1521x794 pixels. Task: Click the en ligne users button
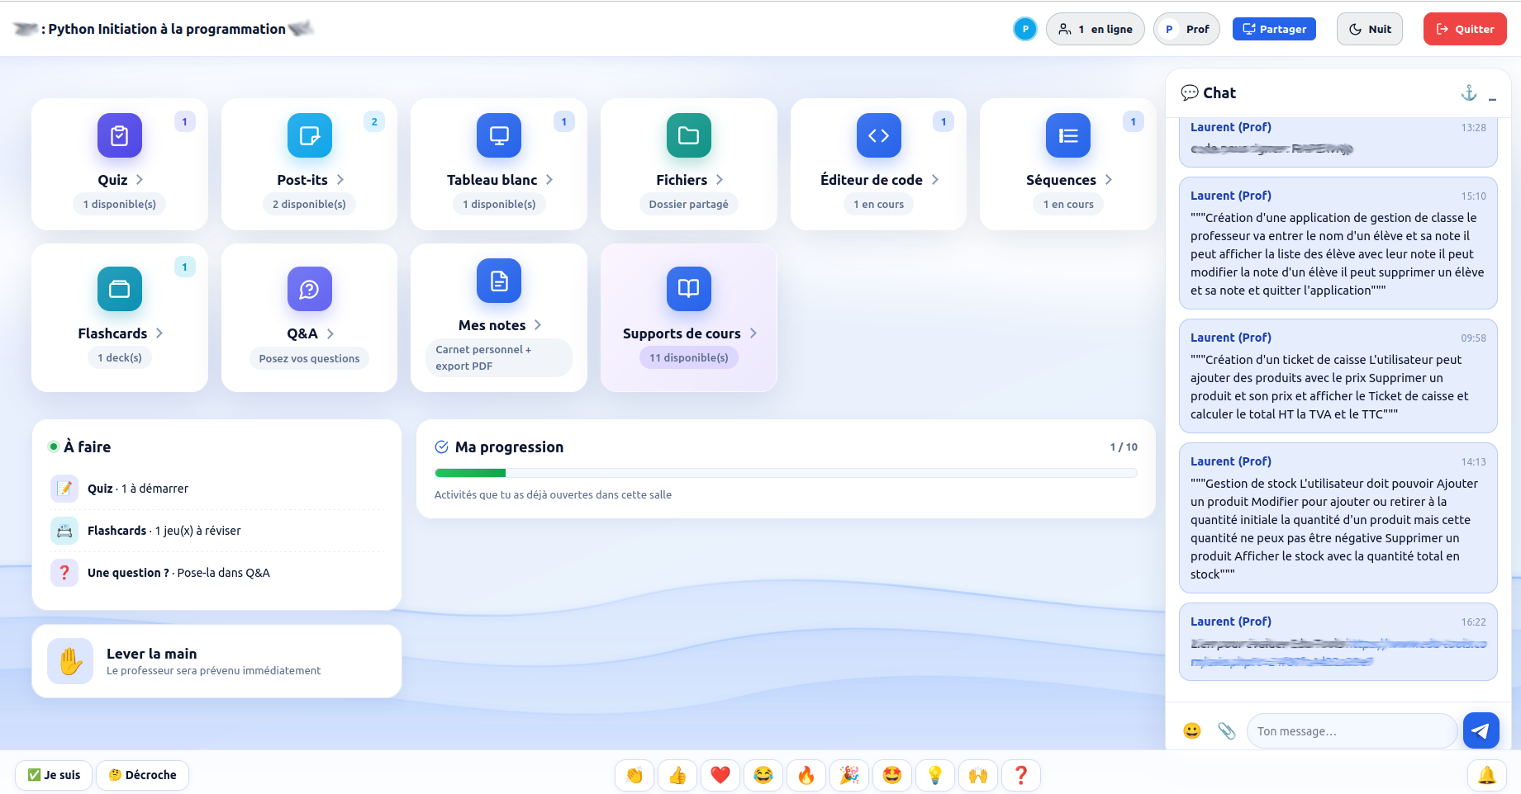[1096, 29]
